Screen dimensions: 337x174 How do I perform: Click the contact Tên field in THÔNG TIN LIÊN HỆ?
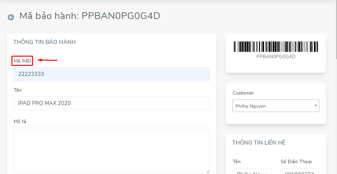point(252,171)
